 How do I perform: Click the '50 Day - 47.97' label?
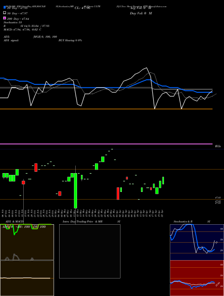tap(17, 13)
